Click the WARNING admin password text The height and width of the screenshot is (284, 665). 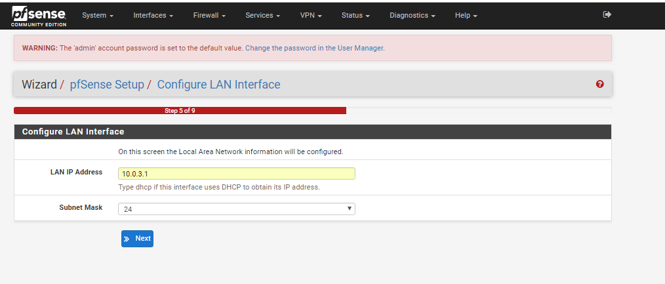pos(132,48)
